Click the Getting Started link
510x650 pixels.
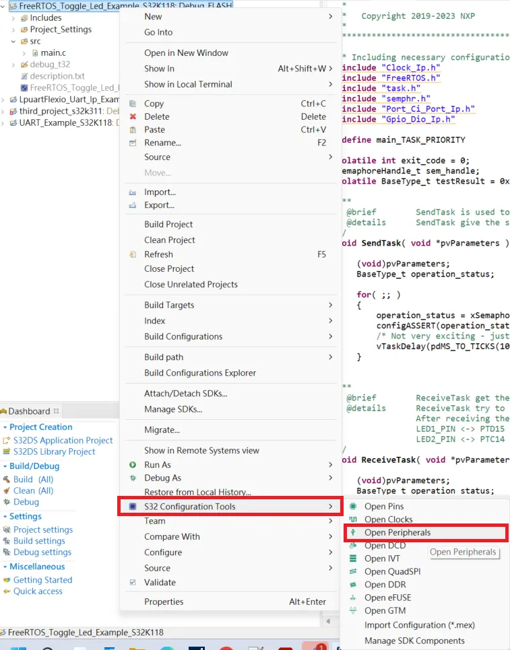tap(42, 580)
